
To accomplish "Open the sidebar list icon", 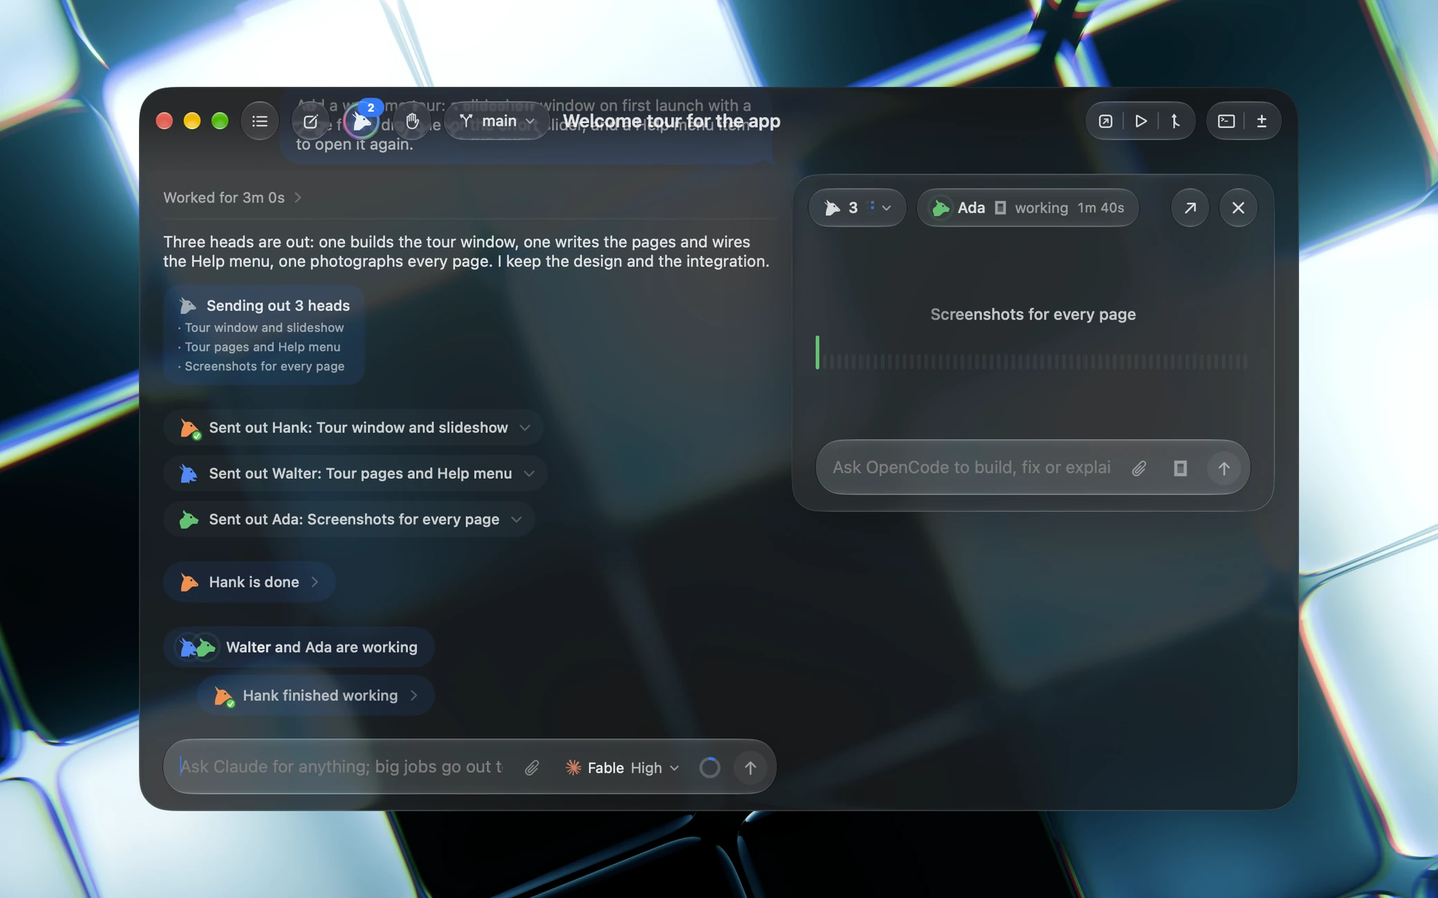I will click(x=259, y=121).
